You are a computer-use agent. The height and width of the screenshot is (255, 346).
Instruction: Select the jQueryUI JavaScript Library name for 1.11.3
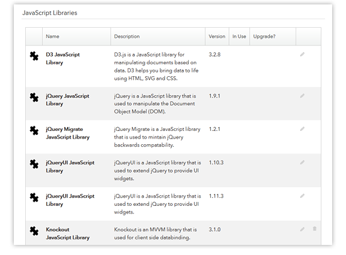coord(70,200)
